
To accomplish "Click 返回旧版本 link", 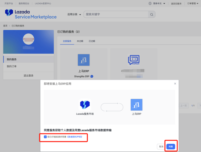I will [x=176, y=3].
